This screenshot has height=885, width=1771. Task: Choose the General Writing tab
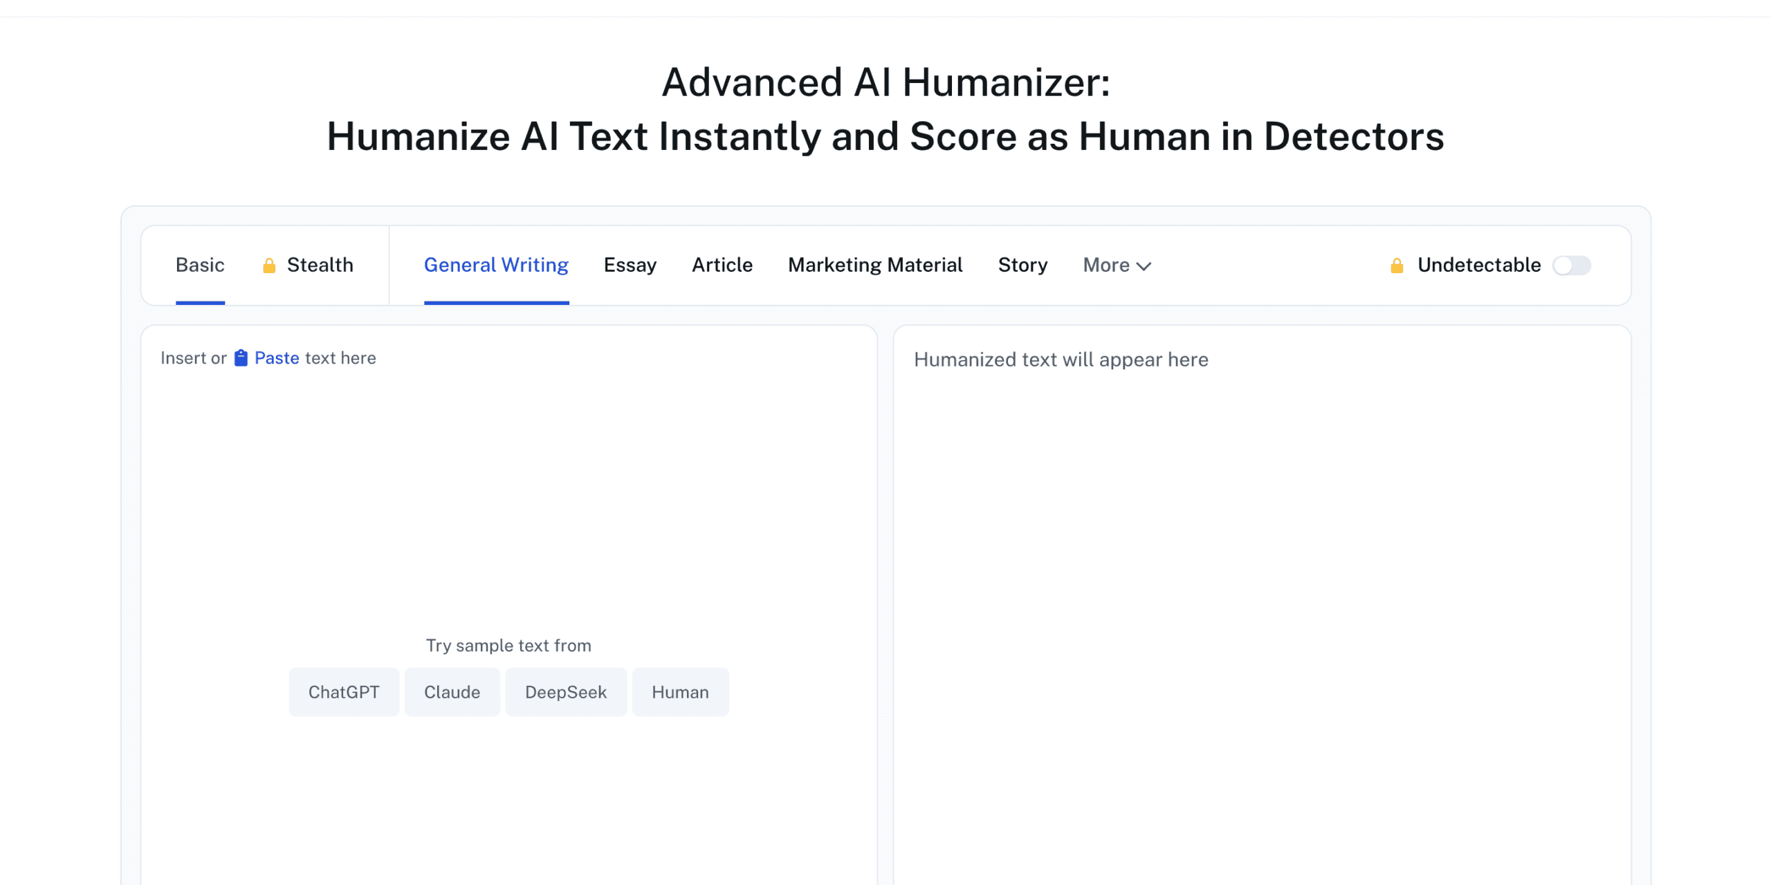click(496, 265)
